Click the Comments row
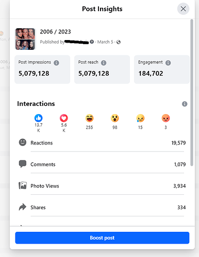 pos(102,164)
